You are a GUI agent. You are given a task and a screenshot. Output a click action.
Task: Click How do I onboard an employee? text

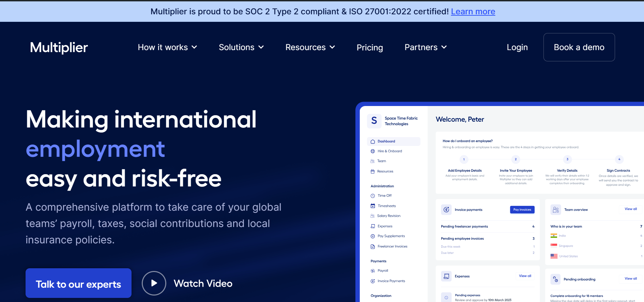[x=467, y=141]
